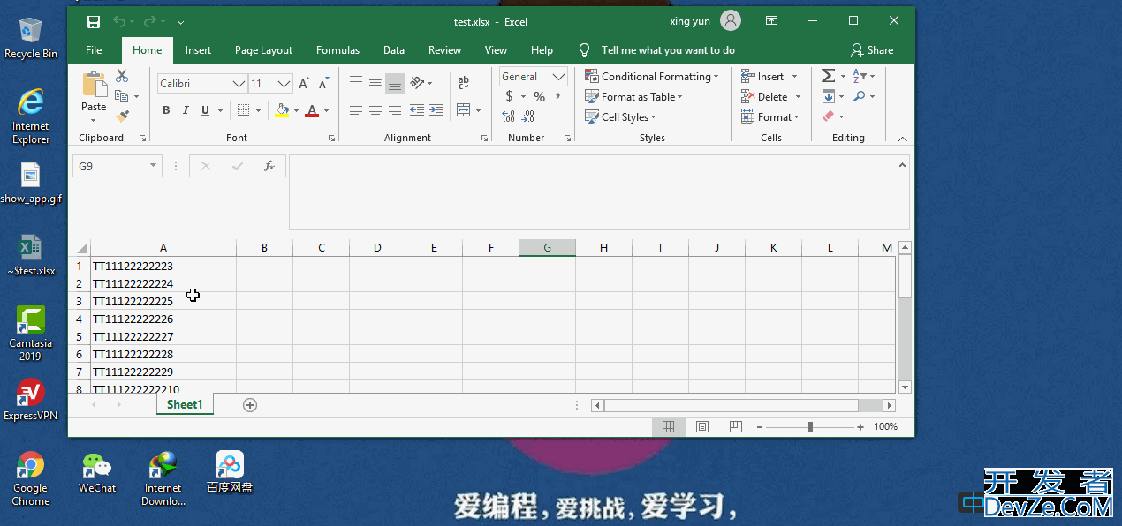This screenshot has height=526, width=1122.
Task: Apply Accounting dollar number format
Action: tap(509, 97)
